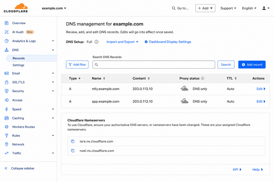This screenshot has width=274, height=182.
Task: Copy lara.ns.cloudflare.com nameserver
Action: click(73, 141)
